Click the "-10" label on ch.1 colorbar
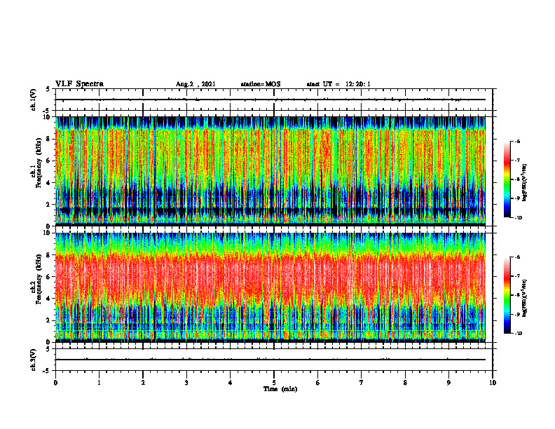555x429 pixels. (x=518, y=217)
